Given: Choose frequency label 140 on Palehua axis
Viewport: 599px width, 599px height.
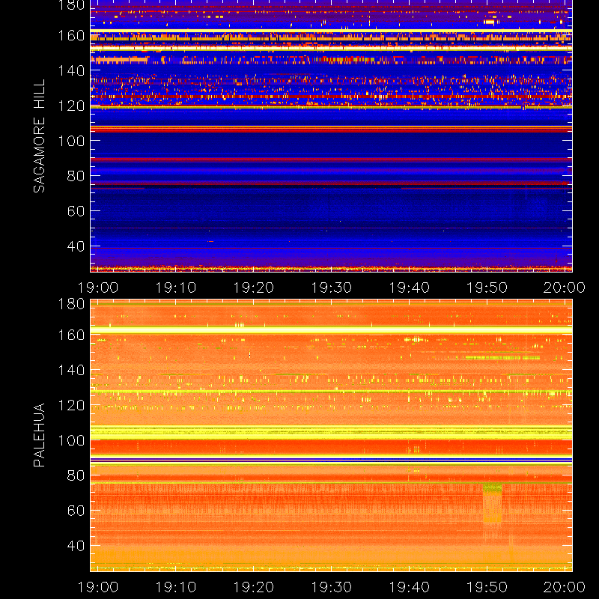Looking at the screenshot, I should coord(71,370).
